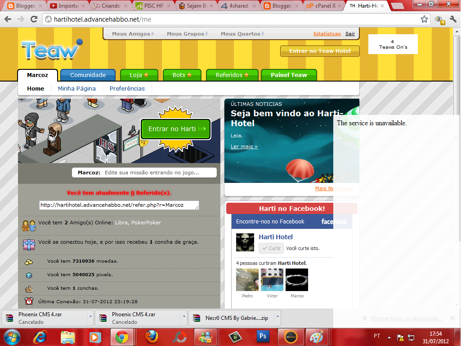Screen dimensions: 461x346
Task: Open the Painel Teaw tab
Action: pos(289,75)
